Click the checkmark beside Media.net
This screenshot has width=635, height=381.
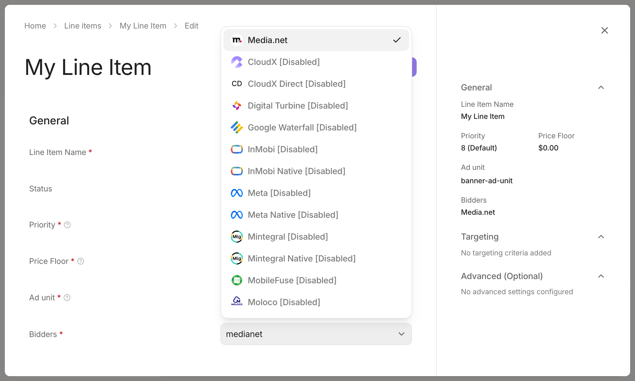pyautogui.click(x=397, y=40)
